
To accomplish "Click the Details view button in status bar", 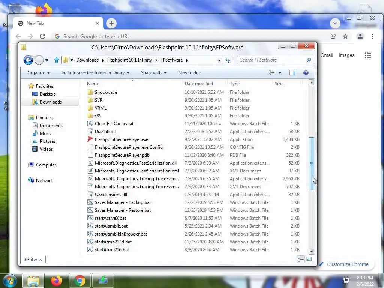I will coord(301,259).
